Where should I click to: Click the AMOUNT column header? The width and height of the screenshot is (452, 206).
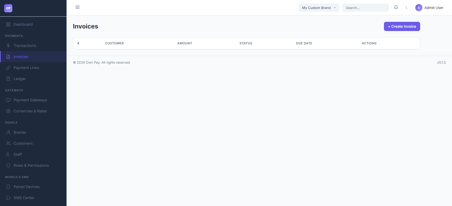click(185, 43)
